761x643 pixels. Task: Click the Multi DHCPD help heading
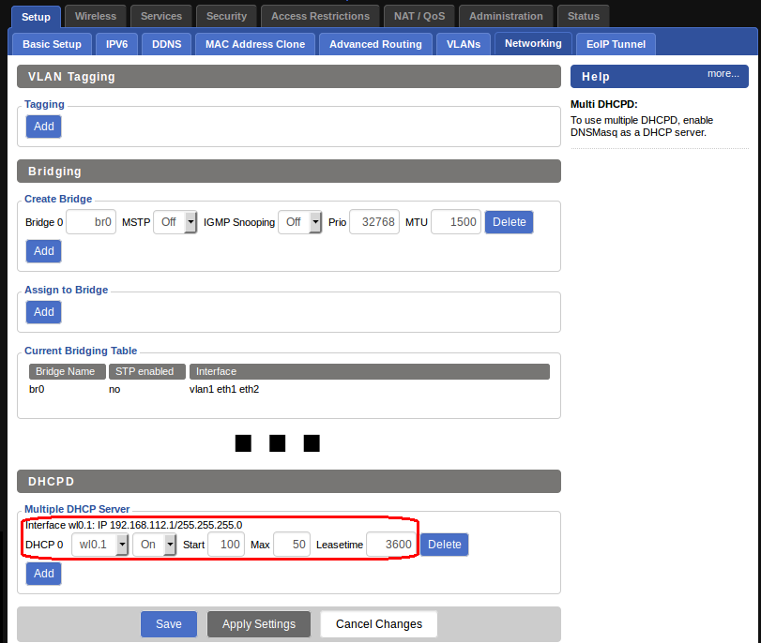[603, 104]
